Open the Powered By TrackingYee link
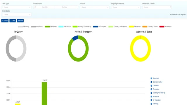This screenshot has height=105, width=187. [x=178, y=15]
